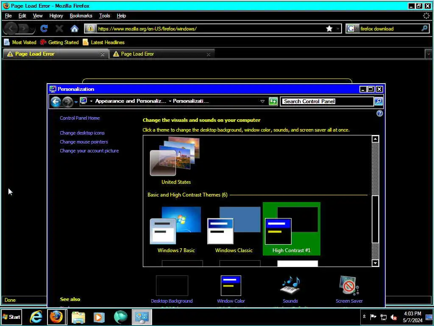Open Firefox Bookmarks menu
Viewport: 434px width, 326px height.
pyautogui.click(x=81, y=16)
